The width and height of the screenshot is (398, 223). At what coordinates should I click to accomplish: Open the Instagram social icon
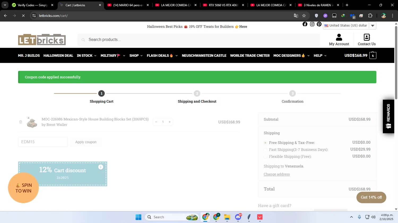(x=312, y=24)
